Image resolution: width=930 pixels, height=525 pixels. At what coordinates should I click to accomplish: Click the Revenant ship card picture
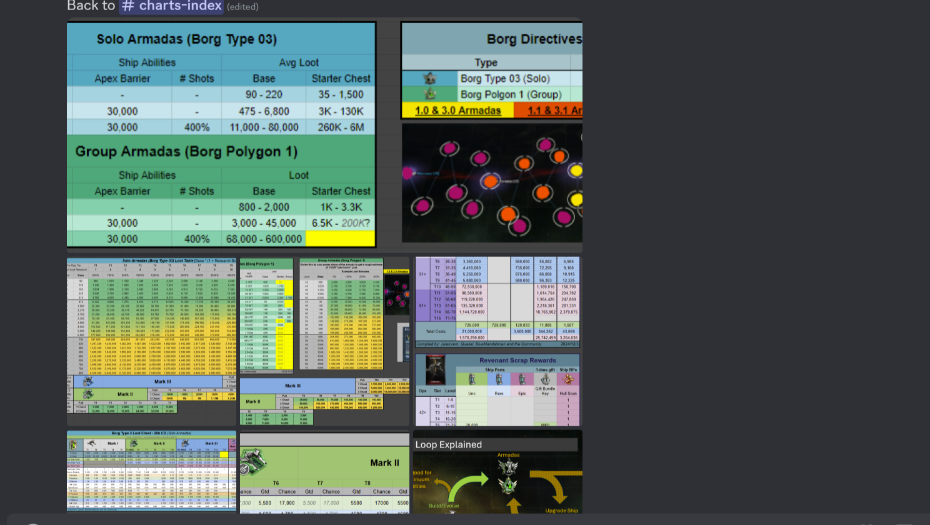tap(435, 370)
